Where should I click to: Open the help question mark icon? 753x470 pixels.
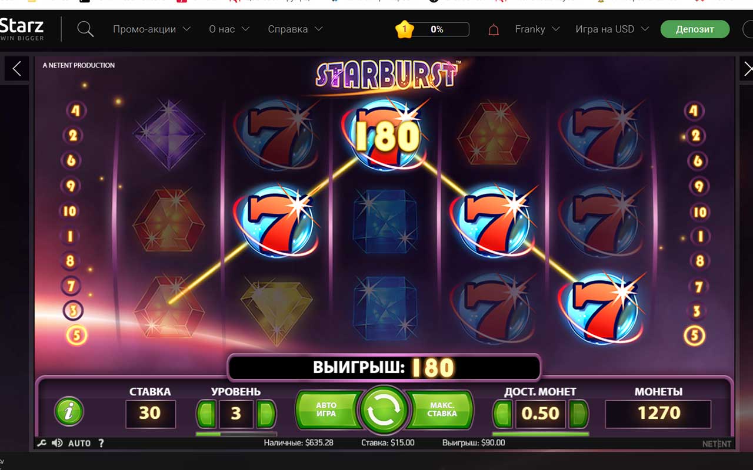[x=101, y=443]
